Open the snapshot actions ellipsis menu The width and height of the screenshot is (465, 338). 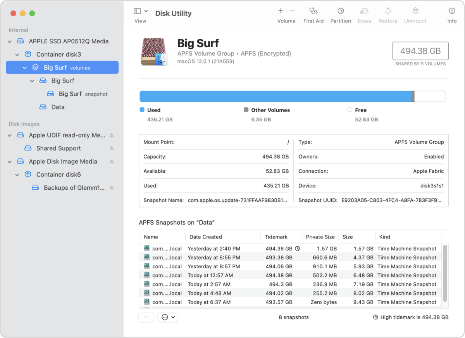pyautogui.click(x=167, y=317)
